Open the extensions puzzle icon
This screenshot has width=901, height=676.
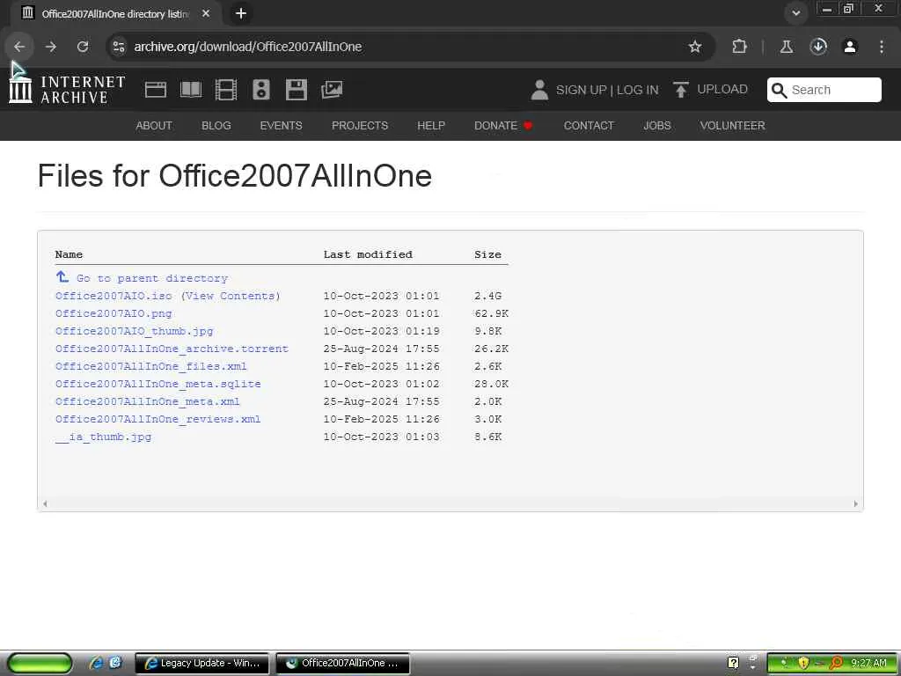pyautogui.click(x=739, y=47)
